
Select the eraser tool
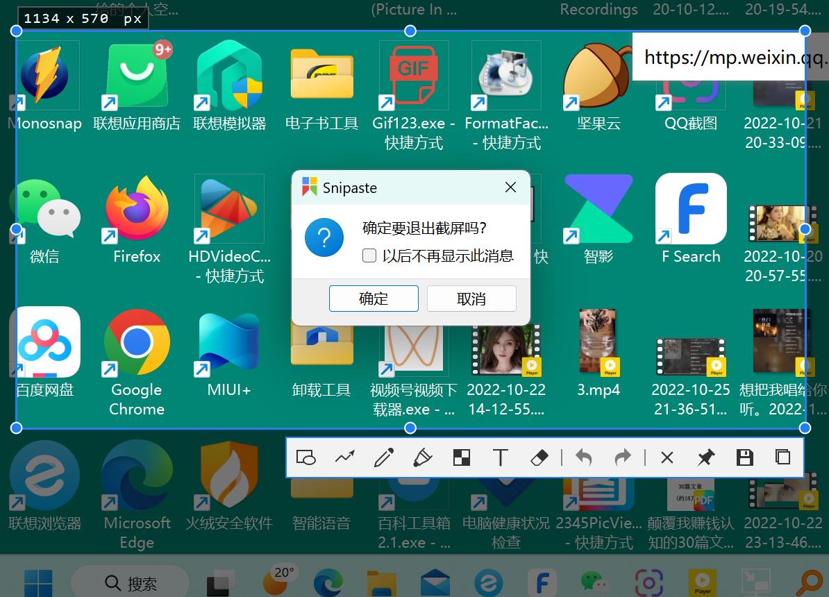point(539,457)
